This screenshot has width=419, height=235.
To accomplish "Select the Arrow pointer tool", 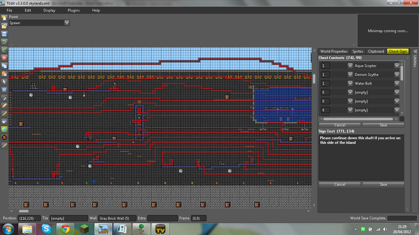I will 4,82.
